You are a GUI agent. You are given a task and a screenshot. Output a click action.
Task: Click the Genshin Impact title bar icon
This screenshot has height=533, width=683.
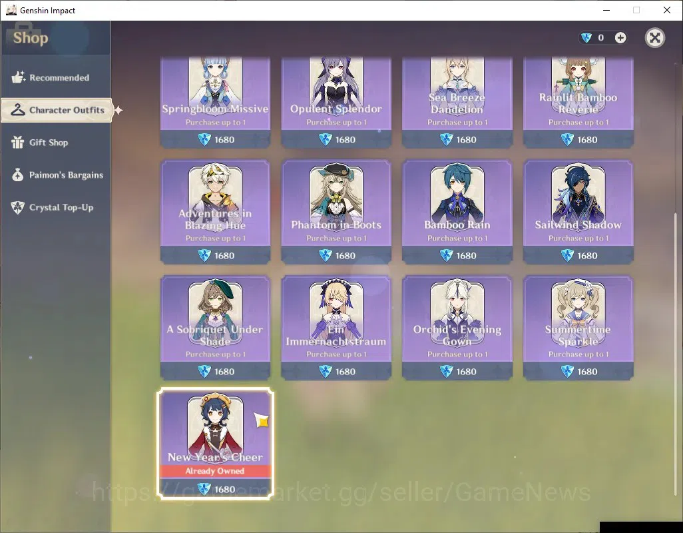[11, 10]
